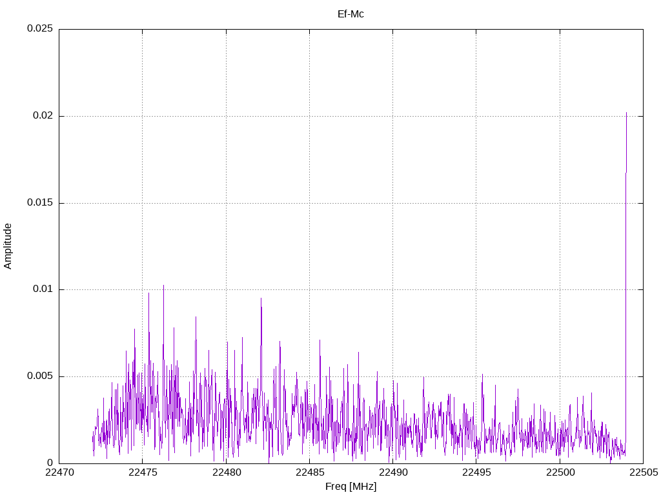This screenshot has width=661, height=495.
Task: Click the peak tip just above 0.01 amplitude
Action: [163, 286]
